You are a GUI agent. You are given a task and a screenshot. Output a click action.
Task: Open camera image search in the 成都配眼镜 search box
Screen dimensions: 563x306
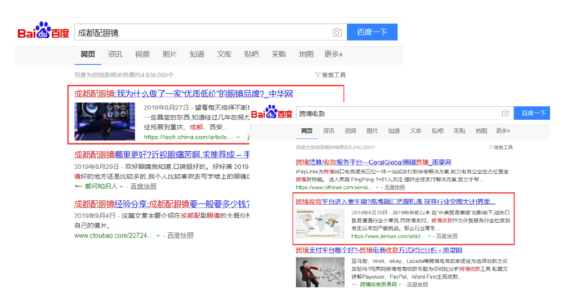pos(337,32)
